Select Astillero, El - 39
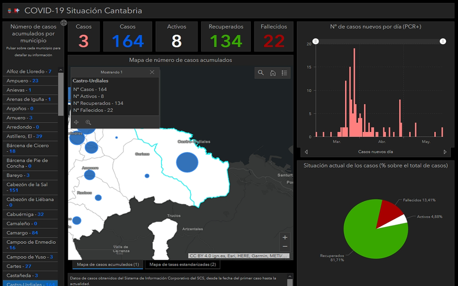The image size is (458, 286). (30, 136)
